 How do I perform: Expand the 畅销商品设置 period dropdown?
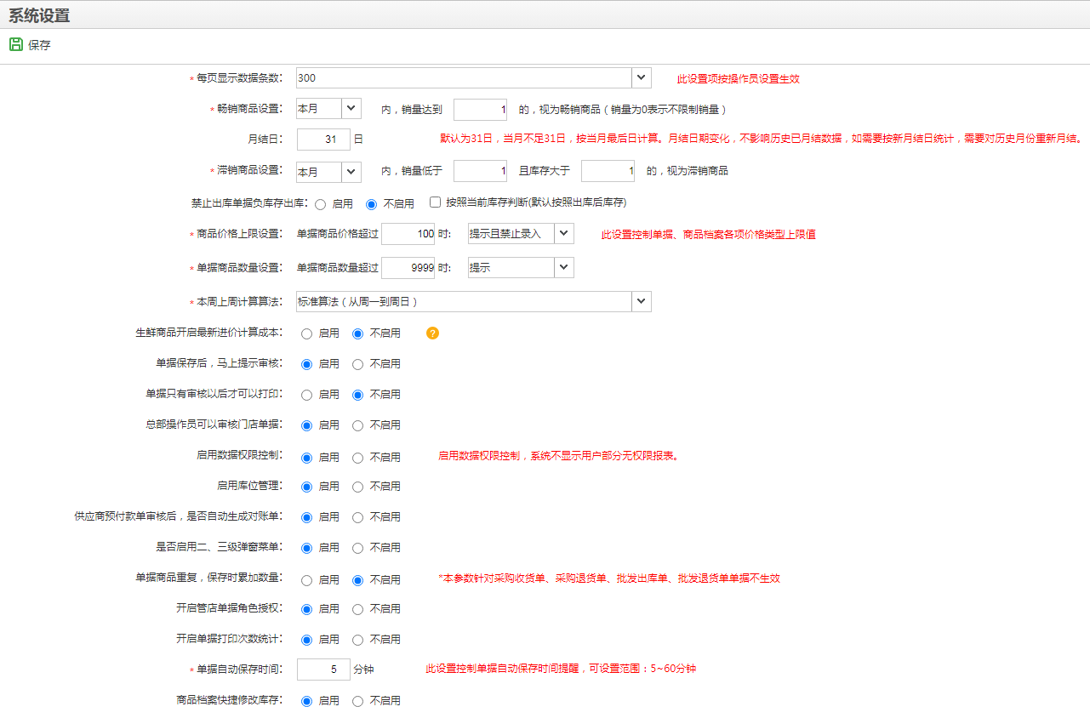pos(351,109)
